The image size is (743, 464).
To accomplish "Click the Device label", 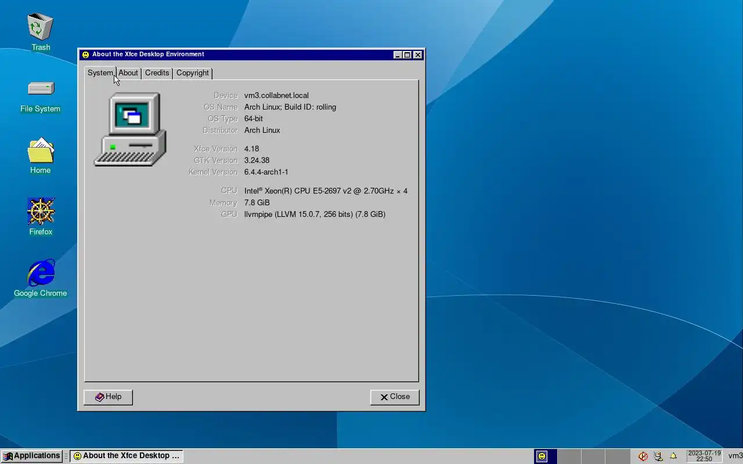I will [x=225, y=95].
